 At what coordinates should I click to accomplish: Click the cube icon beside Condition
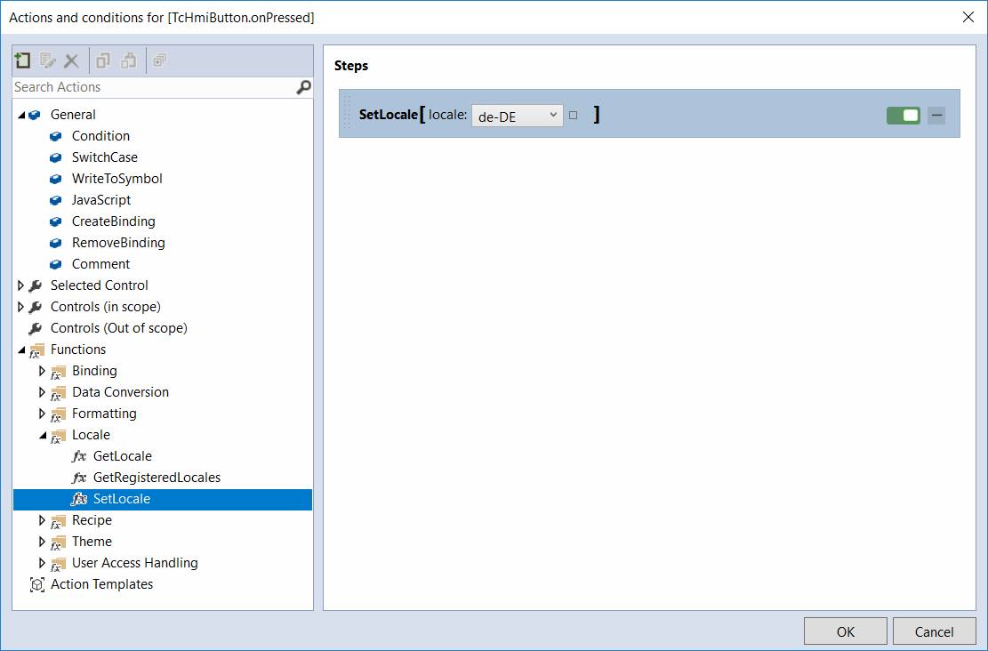click(56, 136)
